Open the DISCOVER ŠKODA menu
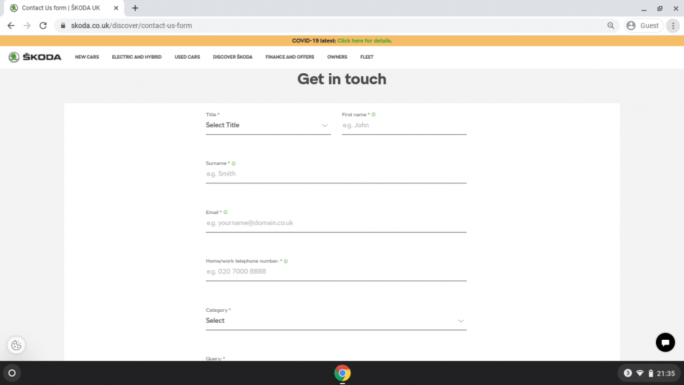The height and width of the screenshot is (385, 684). click(233, 57)
